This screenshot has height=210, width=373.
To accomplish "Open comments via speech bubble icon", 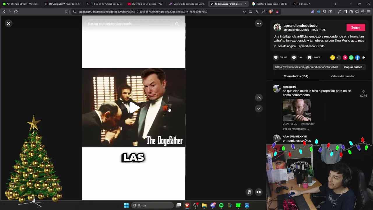I will click(x=294, y=57).
